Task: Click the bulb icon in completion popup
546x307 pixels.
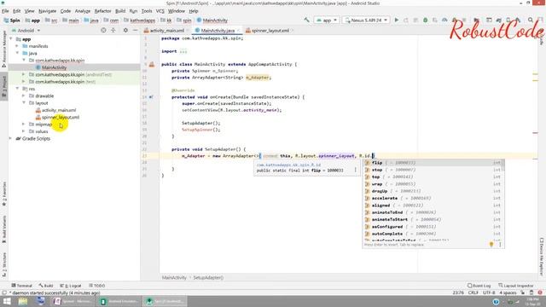Action: (x=491, y=245)
